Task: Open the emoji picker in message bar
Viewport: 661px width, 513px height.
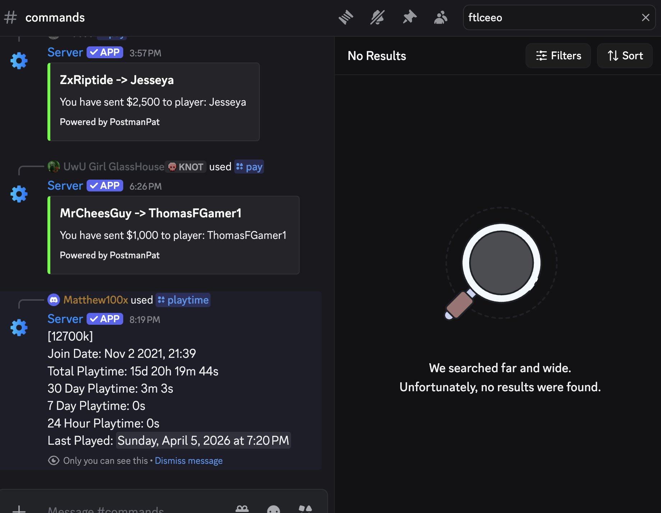Action: click(x=273, y=509)
